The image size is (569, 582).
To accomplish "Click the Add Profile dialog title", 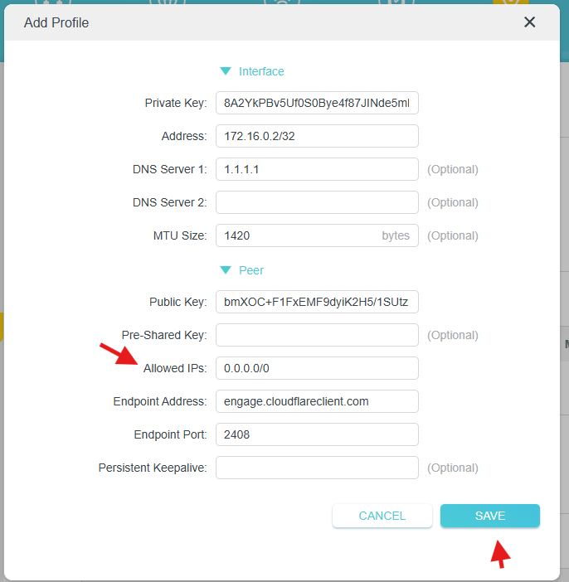I will (x=56, y=22).
